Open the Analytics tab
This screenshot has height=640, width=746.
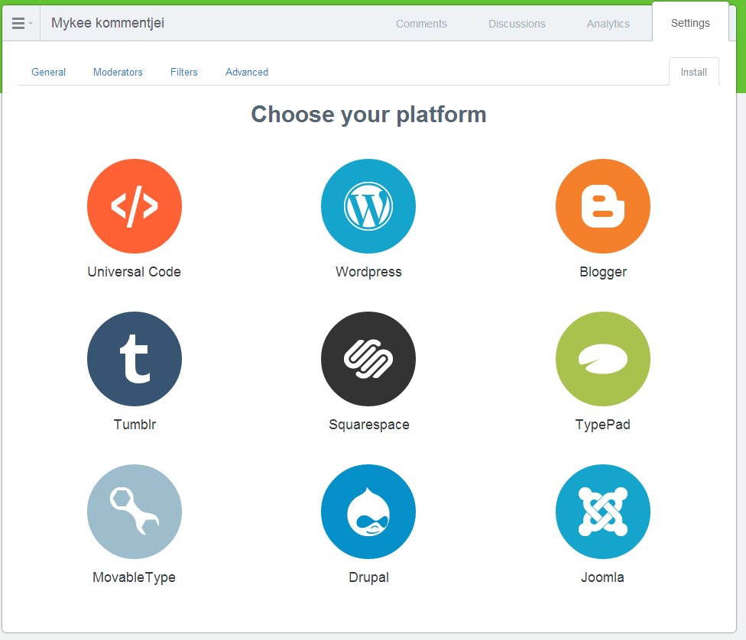(x=608, y=24)
